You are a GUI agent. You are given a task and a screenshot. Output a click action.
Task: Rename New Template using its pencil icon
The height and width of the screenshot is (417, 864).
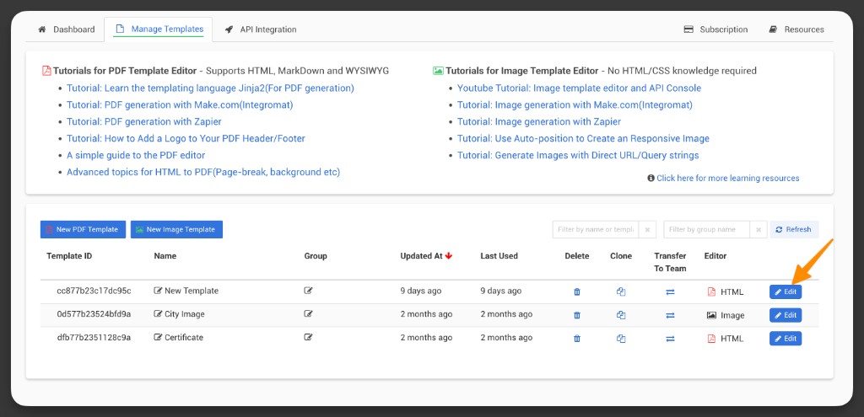click(158, 291)
